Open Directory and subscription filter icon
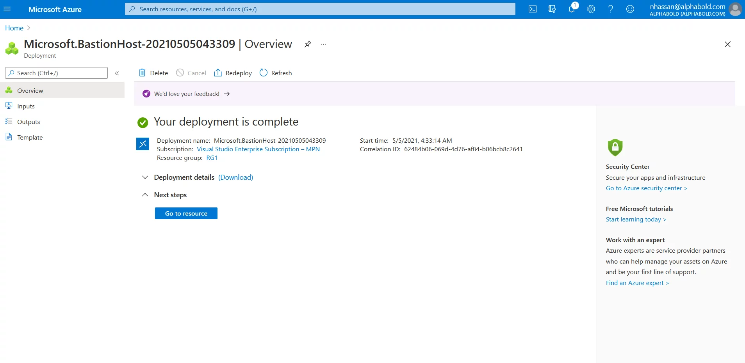Viewport: 745px width, 363px height. coord(552,9)
